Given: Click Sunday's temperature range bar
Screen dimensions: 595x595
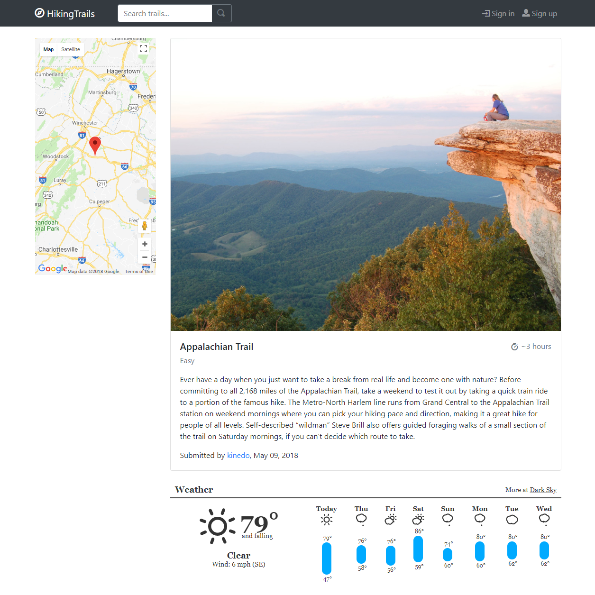Looking at the screenshot, I should tap(448, 555).
